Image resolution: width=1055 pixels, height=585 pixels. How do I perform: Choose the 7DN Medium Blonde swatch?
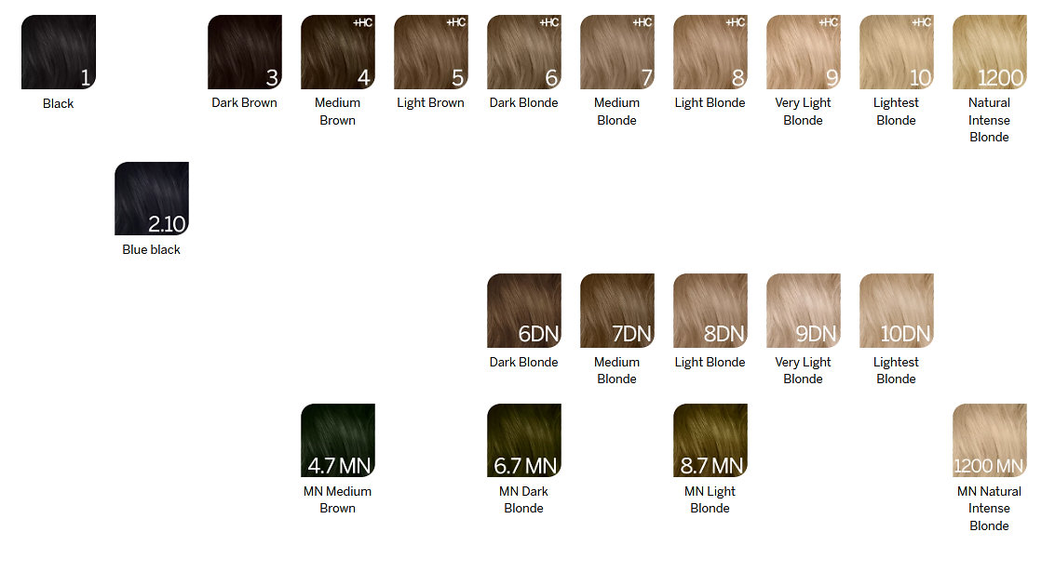[616, 311]
